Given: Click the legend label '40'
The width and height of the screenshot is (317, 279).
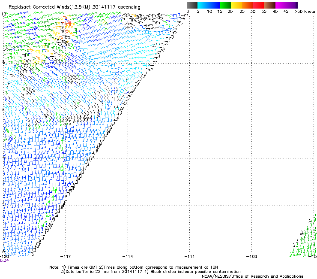Looking at the screenshot, I should [x=275, y=12].
